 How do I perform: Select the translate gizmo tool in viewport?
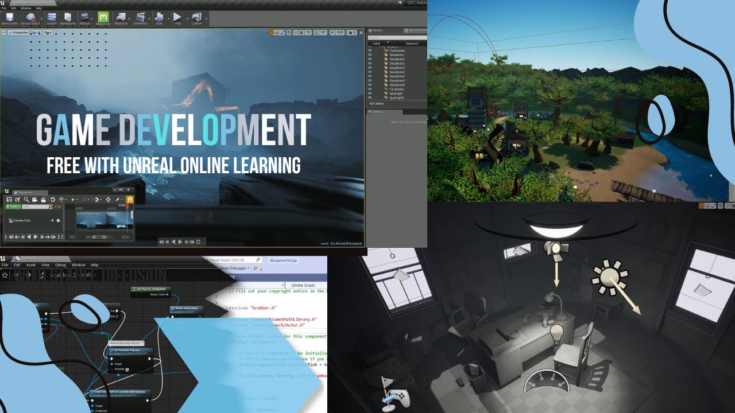pos(271,33)
